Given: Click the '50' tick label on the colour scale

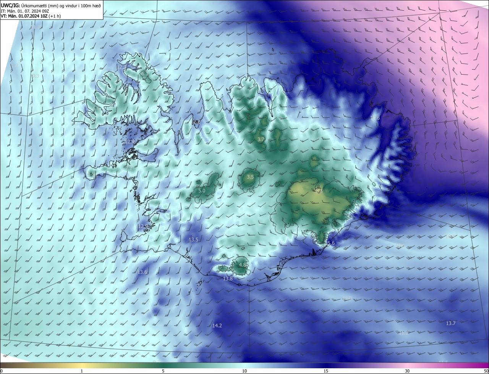Looking at the screenshot, I should point(486,371).
